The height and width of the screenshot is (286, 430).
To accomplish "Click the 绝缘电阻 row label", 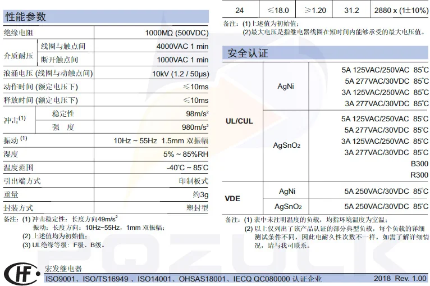I will click(19, 33).
